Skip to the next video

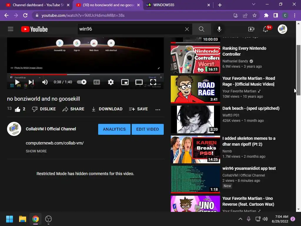[x=31, y=82]
